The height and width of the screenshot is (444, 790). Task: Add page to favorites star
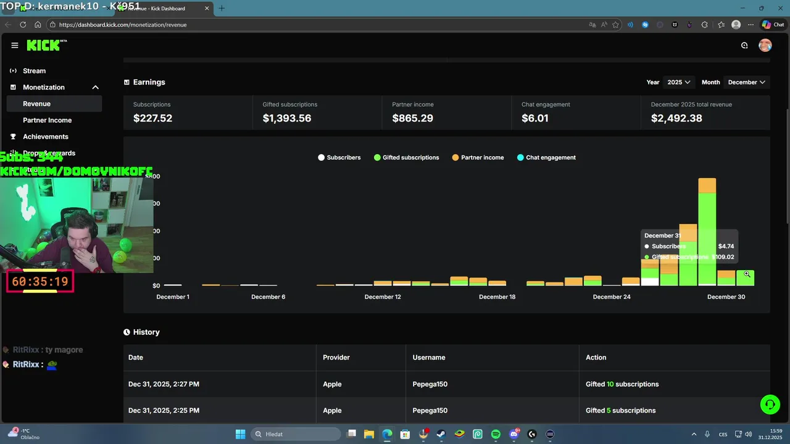615,25
